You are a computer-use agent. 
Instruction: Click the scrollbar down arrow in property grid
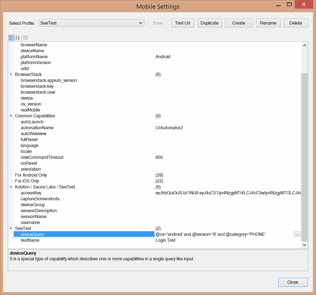click(304, 245)
